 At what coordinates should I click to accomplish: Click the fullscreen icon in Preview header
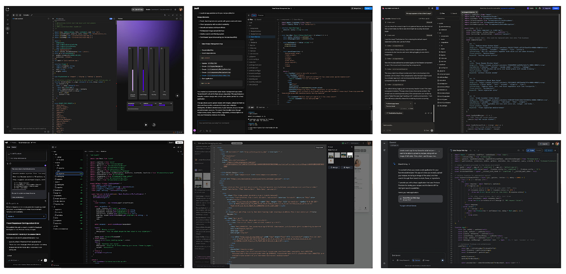click(181, 19)
